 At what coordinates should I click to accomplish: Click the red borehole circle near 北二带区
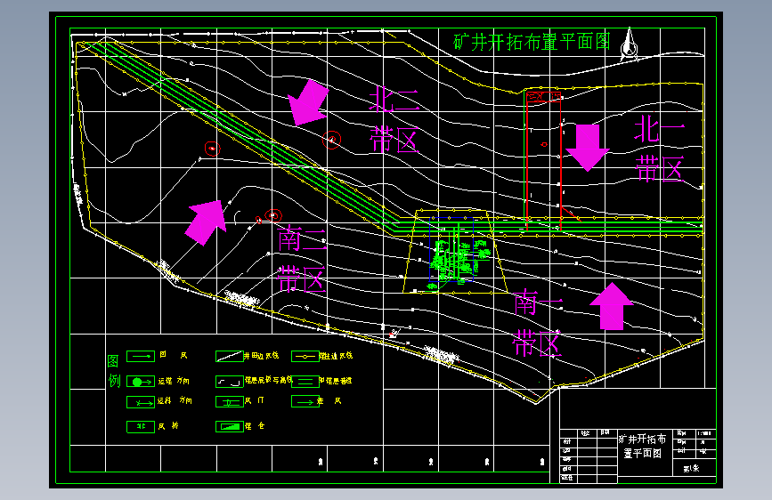[x=331, y=140]
